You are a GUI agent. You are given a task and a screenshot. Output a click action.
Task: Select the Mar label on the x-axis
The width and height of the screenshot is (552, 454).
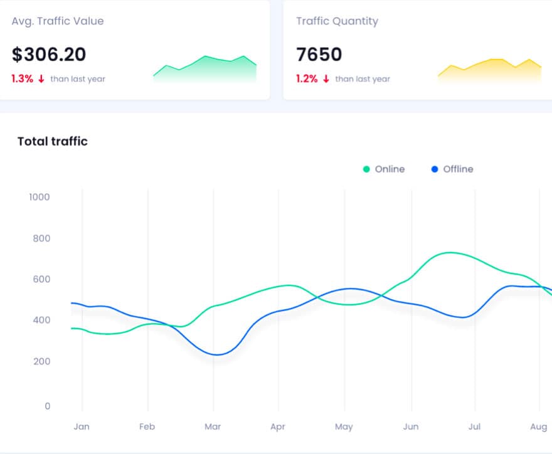[x=213, y=427]
